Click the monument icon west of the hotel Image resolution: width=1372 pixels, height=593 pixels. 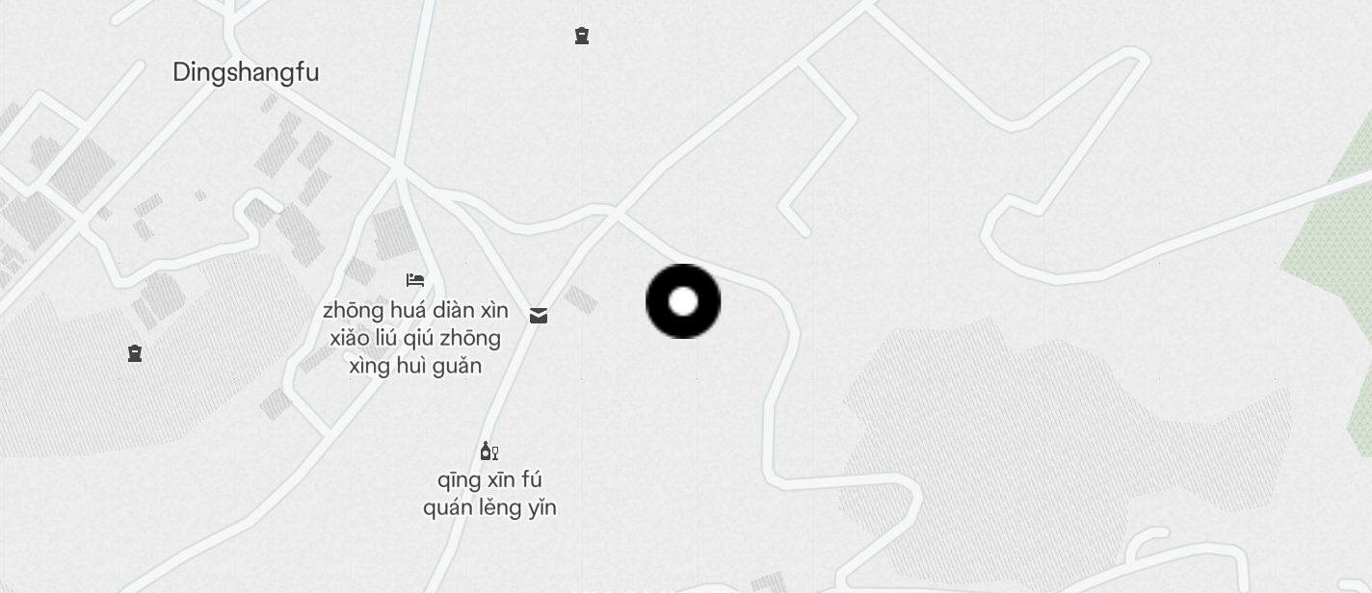[135, 353]
